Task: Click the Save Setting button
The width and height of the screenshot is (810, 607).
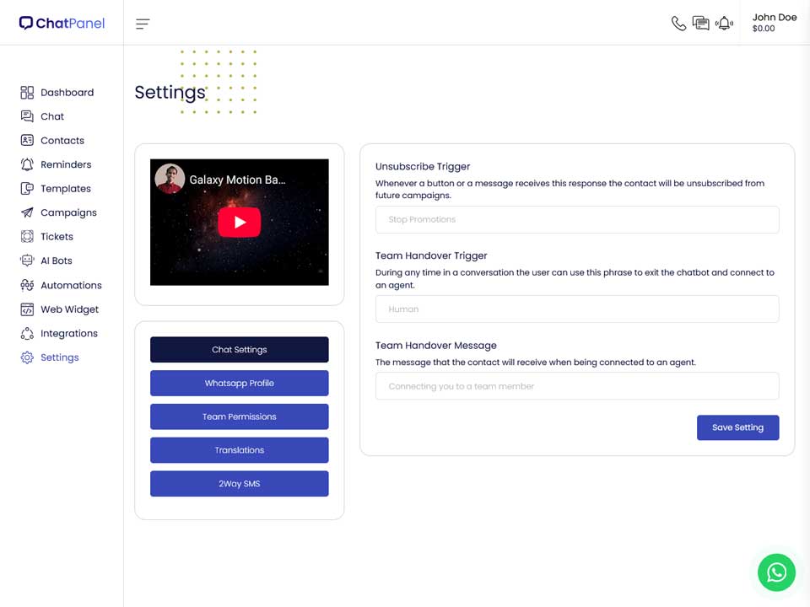Action: [737, 427]
